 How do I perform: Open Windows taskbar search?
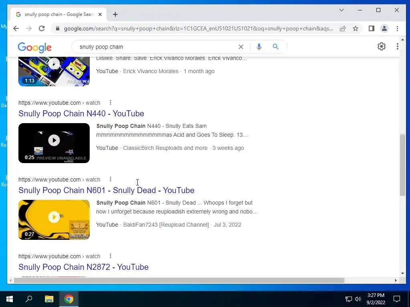pos(29,299)
